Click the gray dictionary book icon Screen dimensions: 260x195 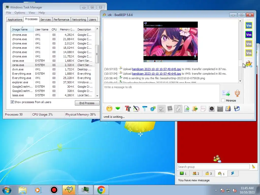pos(170,109)
